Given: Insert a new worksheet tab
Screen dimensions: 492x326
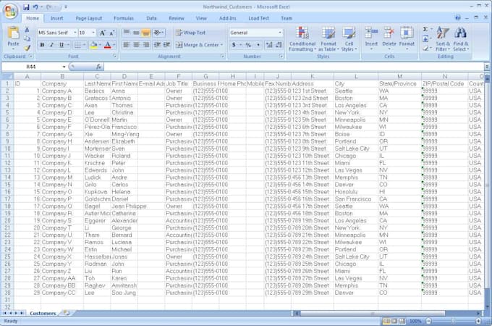Looking at the screenshot, I should tap(67, 313).
